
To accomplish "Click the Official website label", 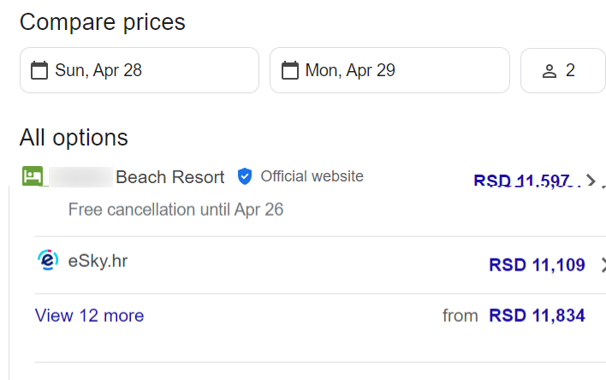I will click(x=312, y=176).
